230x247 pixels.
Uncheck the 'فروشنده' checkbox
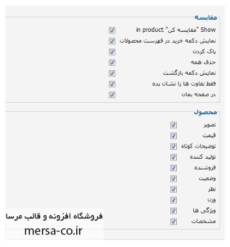(x=173, y=168)
